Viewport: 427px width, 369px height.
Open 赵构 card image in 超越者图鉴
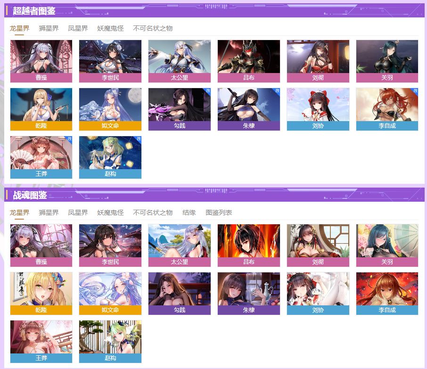pos(110,153)
